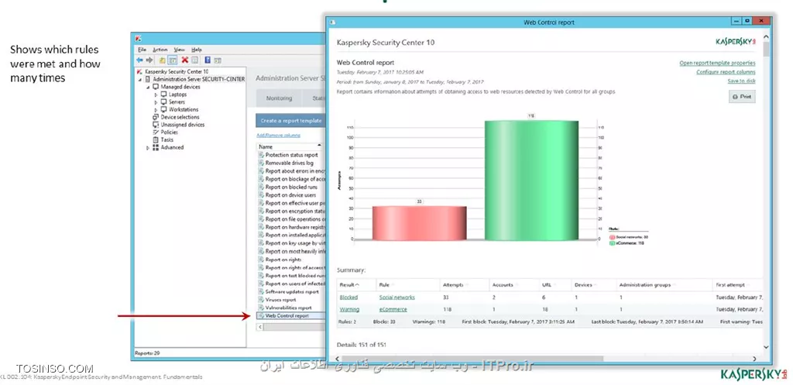Sort reports by Name column header
Viewport: 793px width, 385px height.
[290, 146]
